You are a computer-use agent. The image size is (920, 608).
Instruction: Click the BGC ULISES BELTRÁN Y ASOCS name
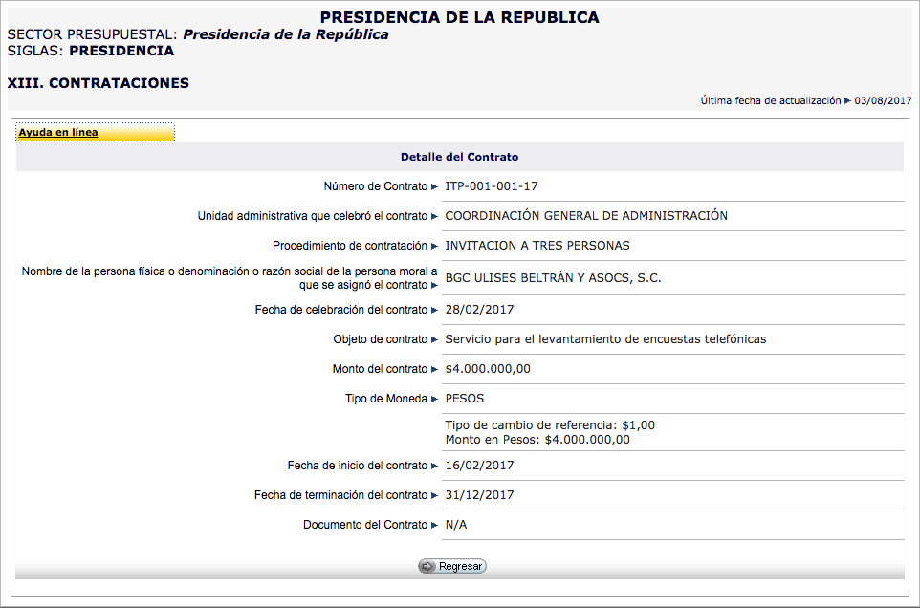553,278
